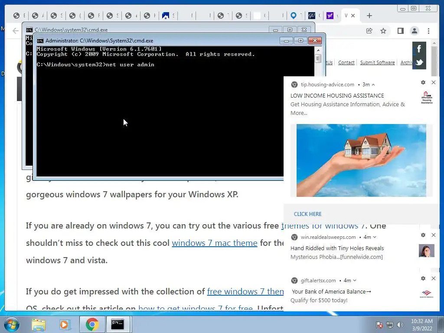Open the Chrome profile avatar

[415, 31]
